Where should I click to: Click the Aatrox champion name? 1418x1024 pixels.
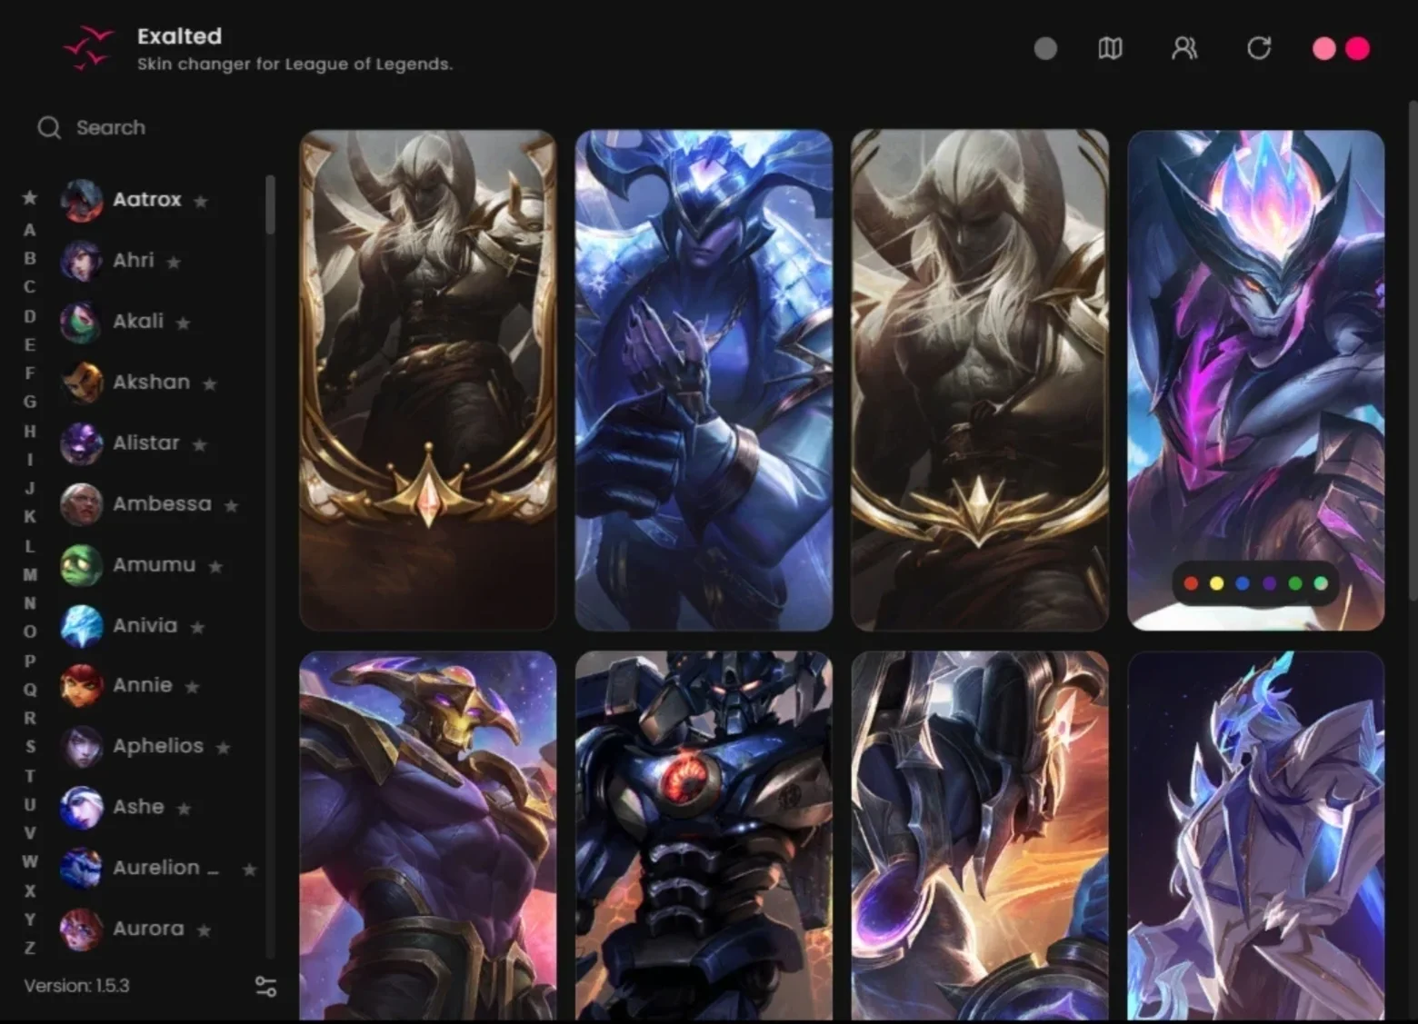point(147,199)
